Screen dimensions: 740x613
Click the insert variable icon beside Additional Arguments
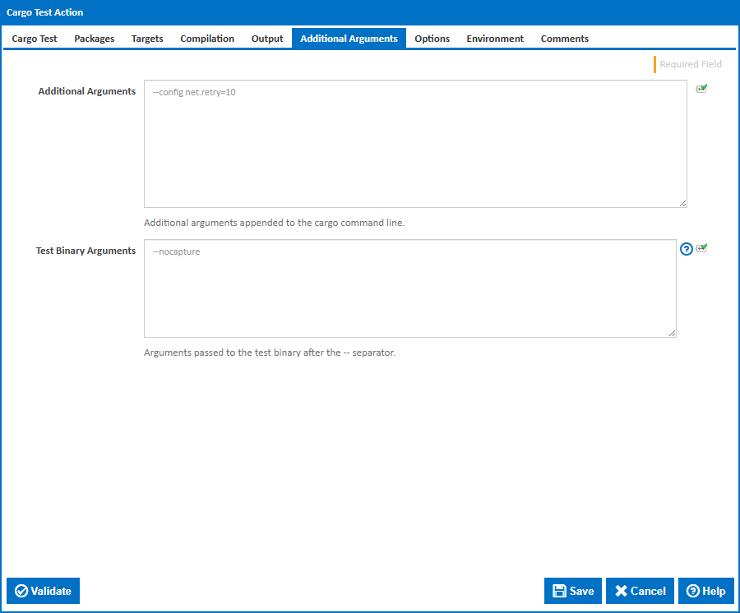701,89
